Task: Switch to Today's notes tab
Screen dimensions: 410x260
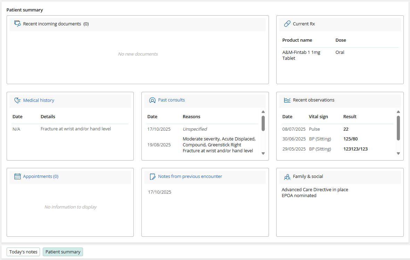Action: (23, 252)
